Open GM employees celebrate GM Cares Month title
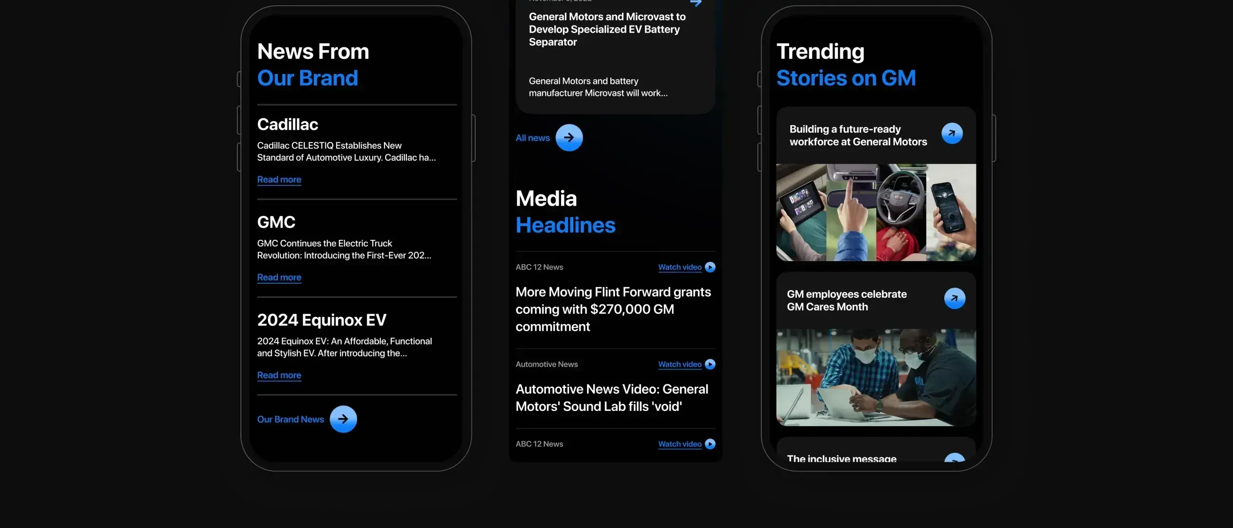Screen dimensions: 1233x528 [x=846, y=300]
